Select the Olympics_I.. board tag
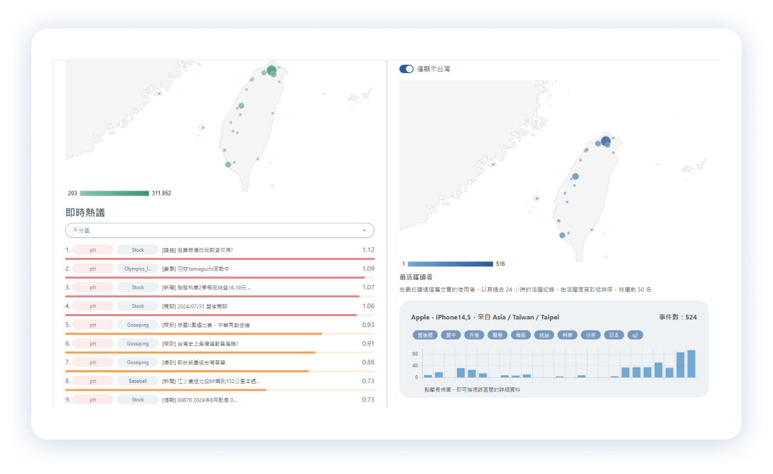The width and height of the screenshot is (773, 474). point(138,269)
